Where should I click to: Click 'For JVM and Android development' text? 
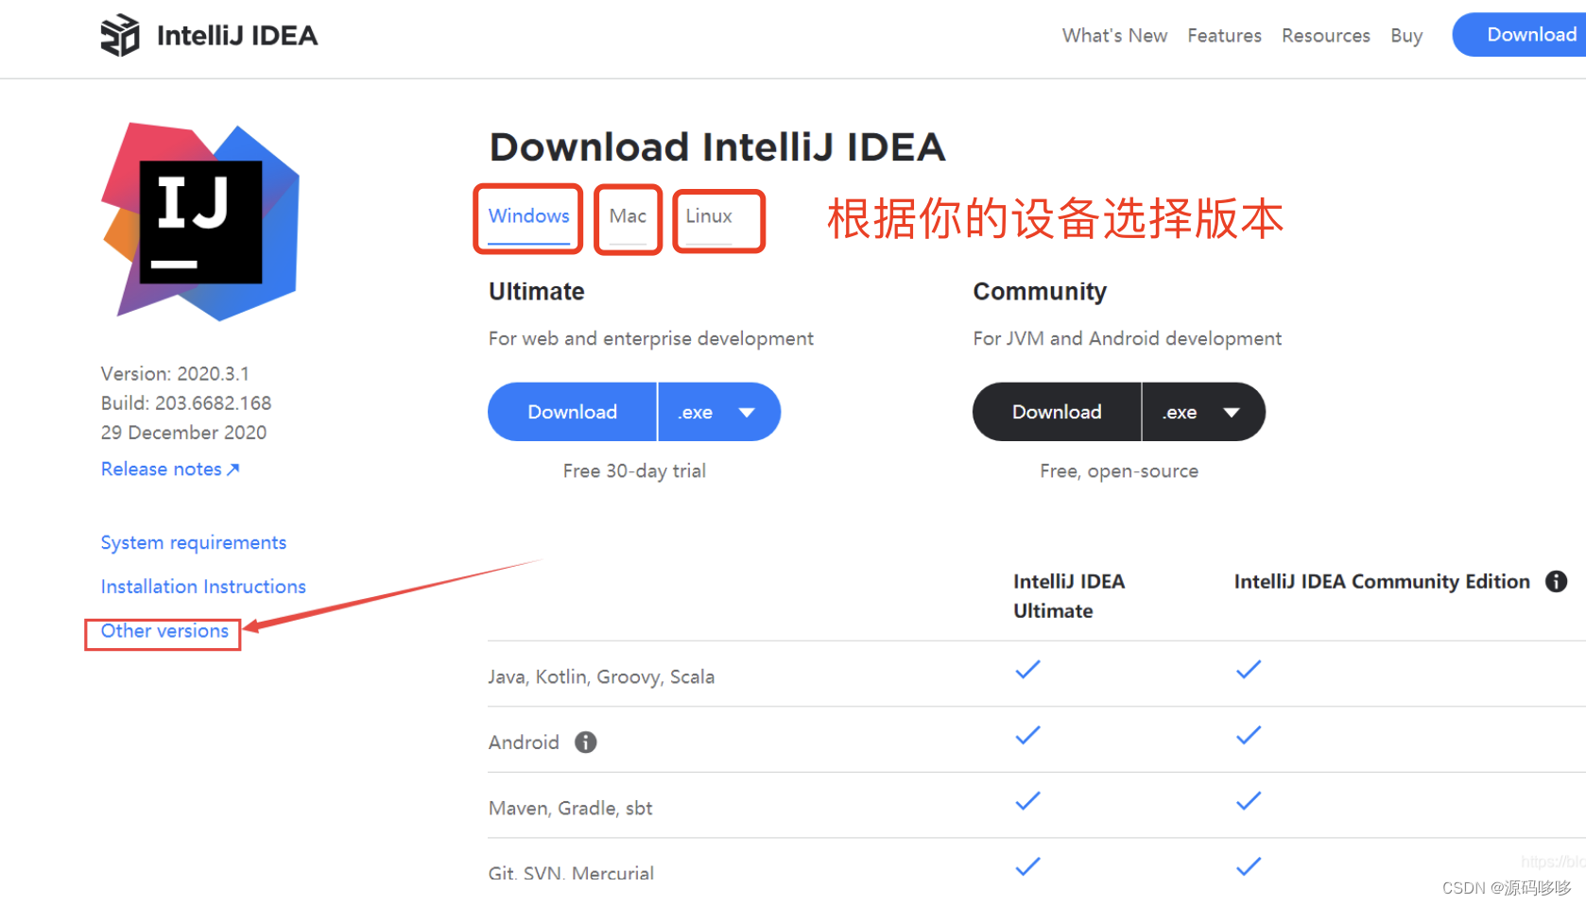tap(1127, 339)
